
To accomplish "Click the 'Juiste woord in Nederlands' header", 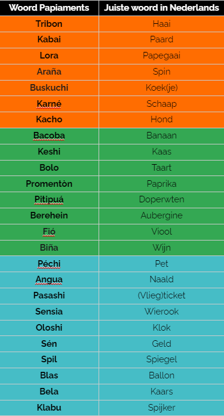I will (162, 8).
